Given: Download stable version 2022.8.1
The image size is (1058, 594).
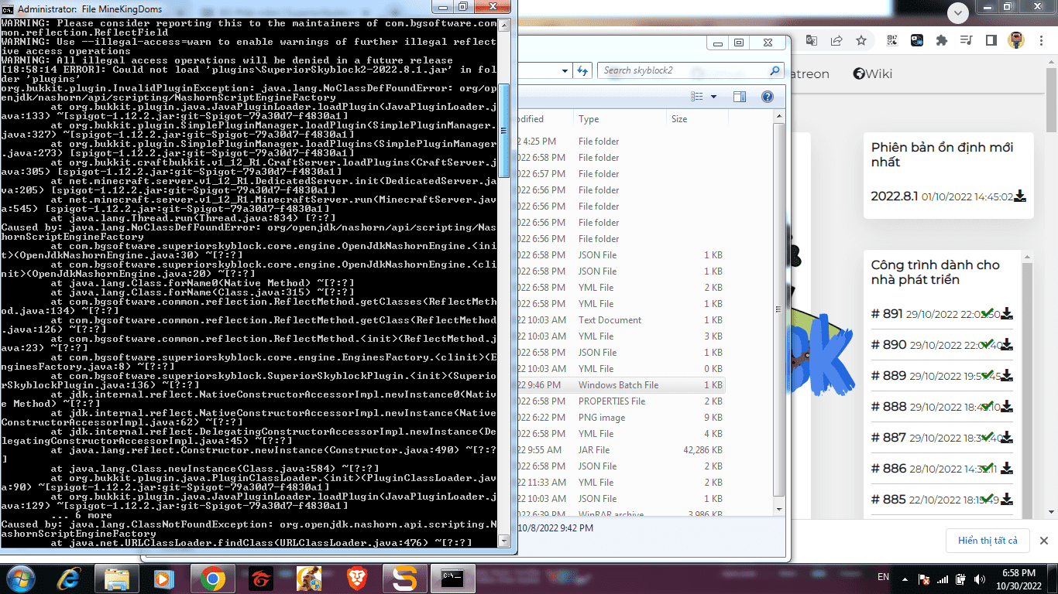Looking at the screenshot, I should tap(1020, 196).
